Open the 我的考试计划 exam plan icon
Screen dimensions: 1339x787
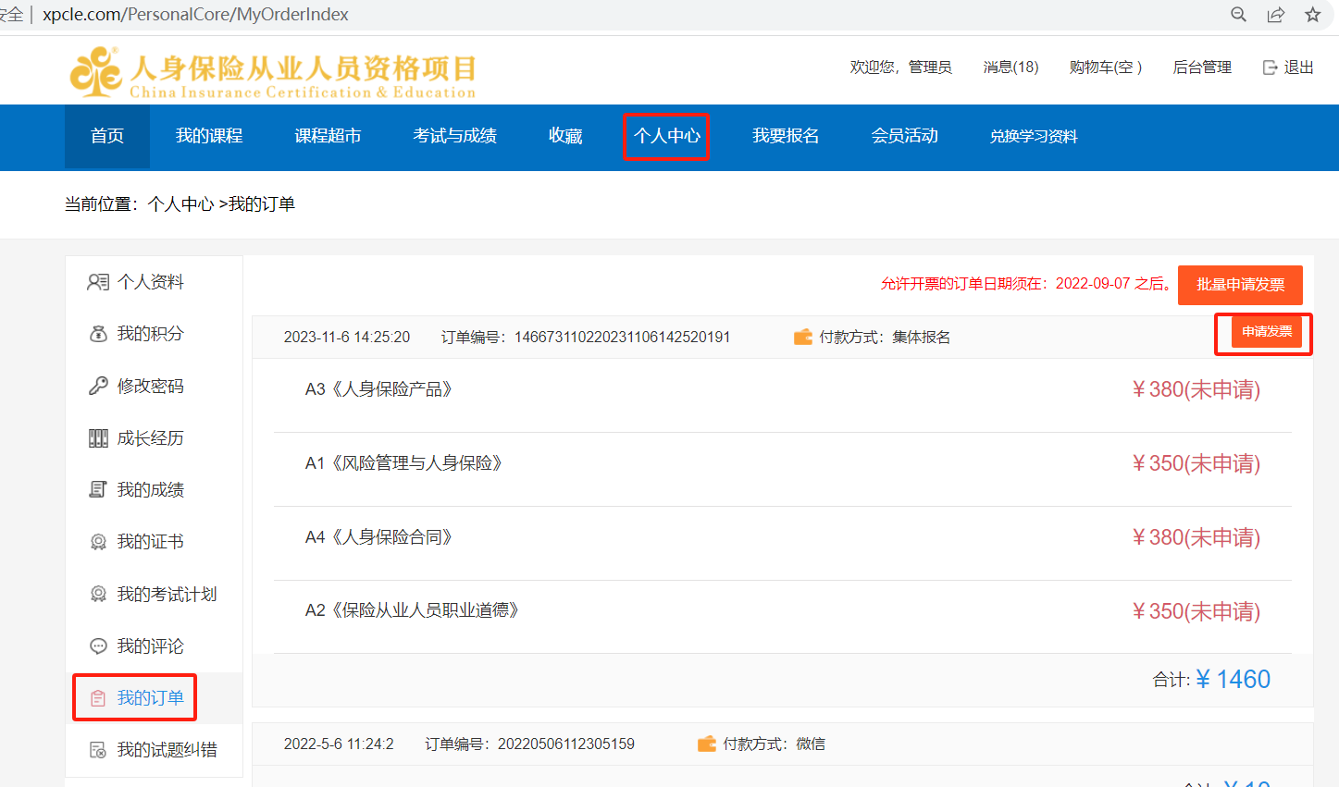point(97,594)
